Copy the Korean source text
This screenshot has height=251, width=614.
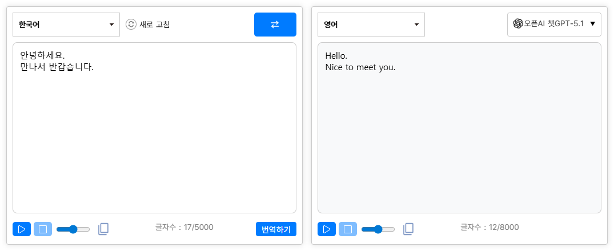(103, 229)
